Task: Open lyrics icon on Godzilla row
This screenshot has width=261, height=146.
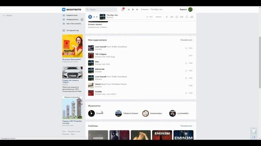Action: [x=186, y=93]
